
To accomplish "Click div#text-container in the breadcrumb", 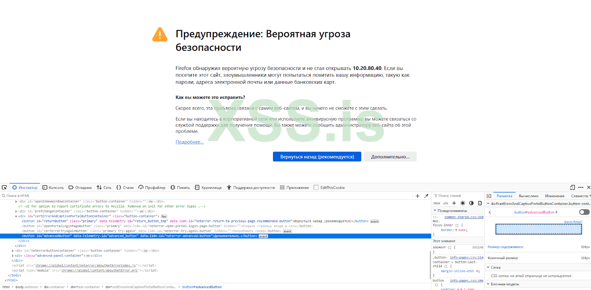I will (85, 287).
